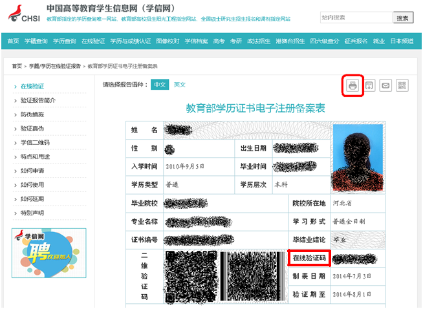This screenshot has width=423, height=309.
Task: Open 学籍查询 in the navigation bar
Action: point(36,41)
